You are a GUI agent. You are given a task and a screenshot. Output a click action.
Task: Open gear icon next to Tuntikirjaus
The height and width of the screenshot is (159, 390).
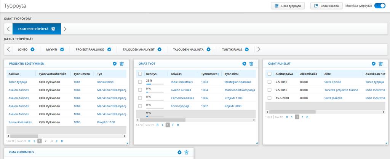pos(247,49)
